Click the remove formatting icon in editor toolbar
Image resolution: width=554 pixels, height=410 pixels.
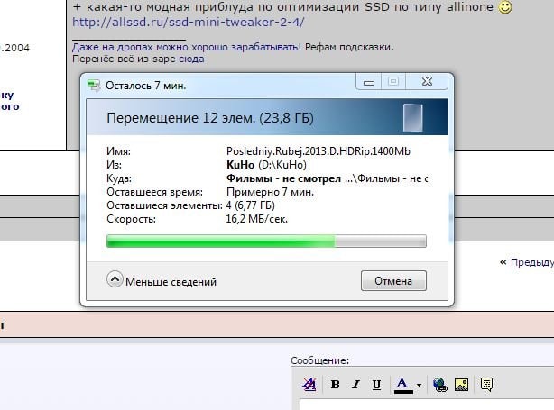(309, 384)
